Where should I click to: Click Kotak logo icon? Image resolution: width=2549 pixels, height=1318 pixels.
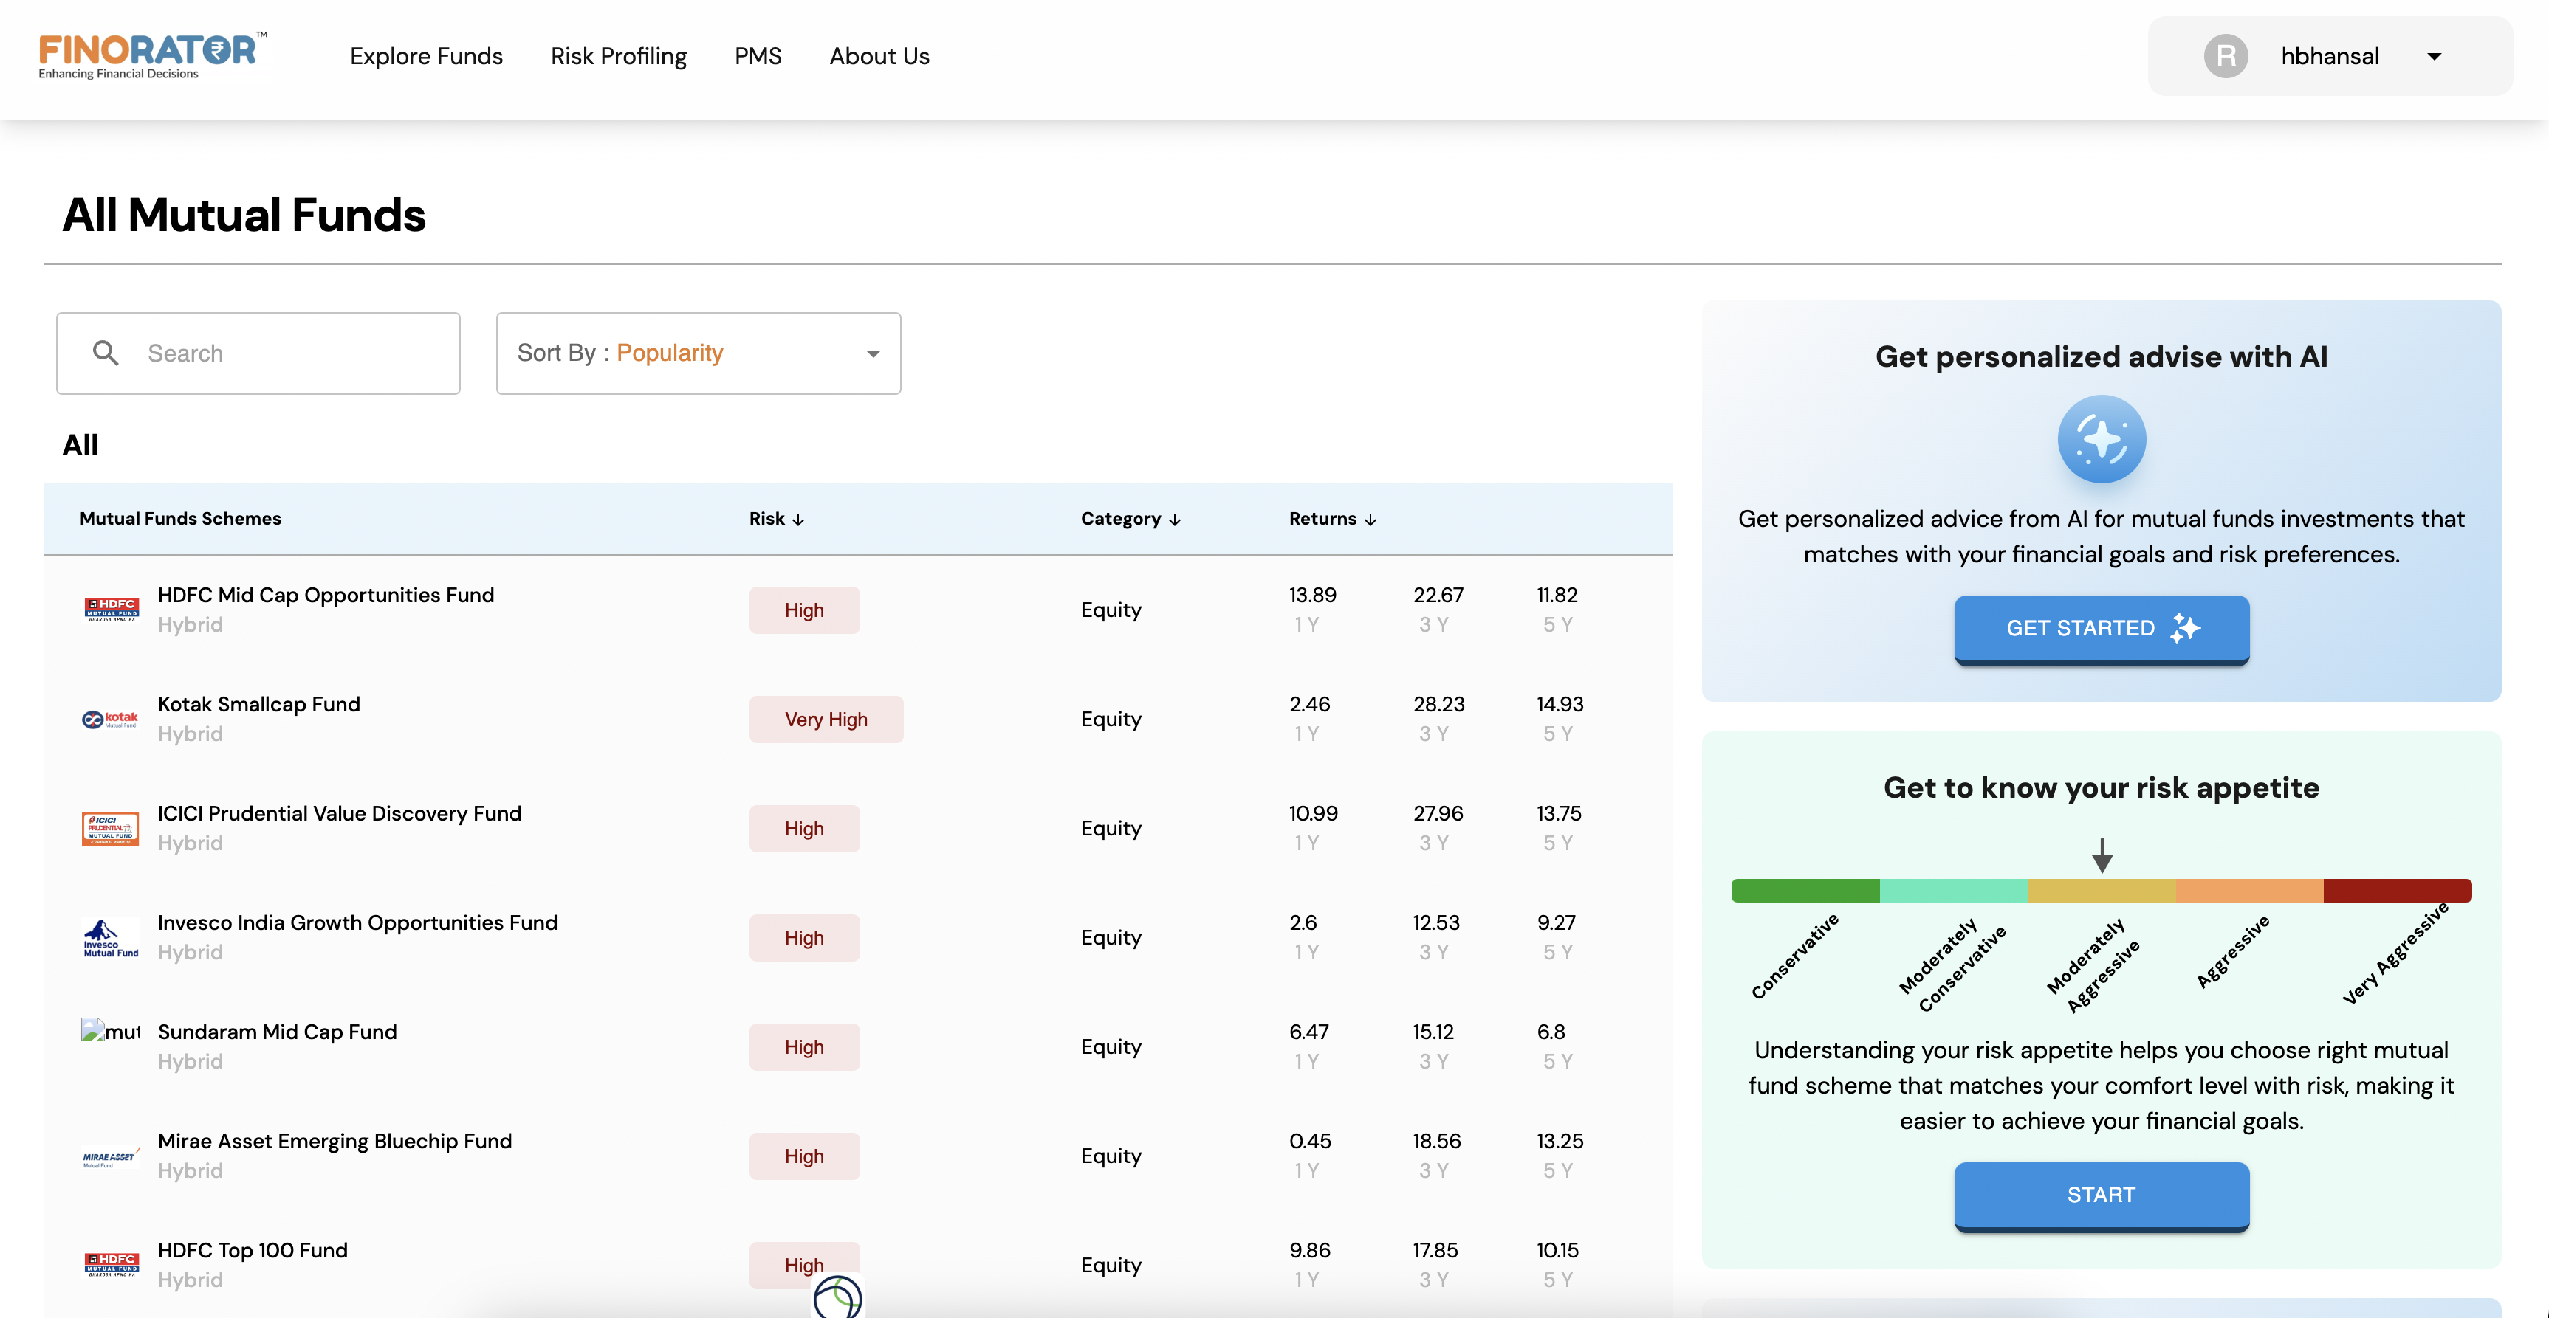[x=111, y=719]
